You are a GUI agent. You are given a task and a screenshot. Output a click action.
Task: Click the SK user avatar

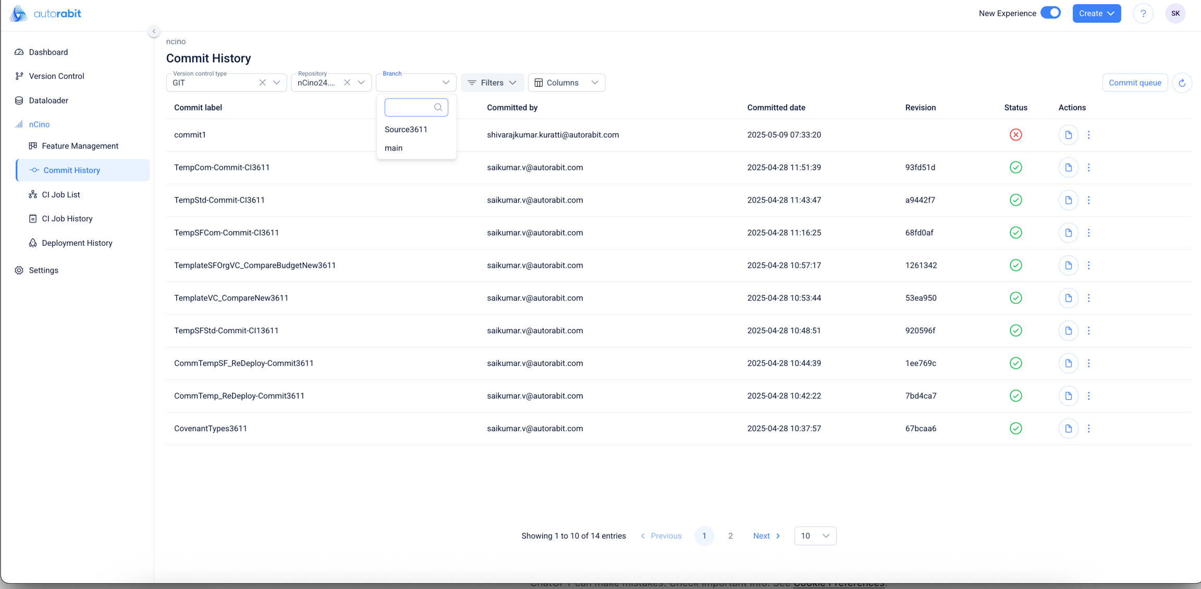click(x=1175, y=14)
